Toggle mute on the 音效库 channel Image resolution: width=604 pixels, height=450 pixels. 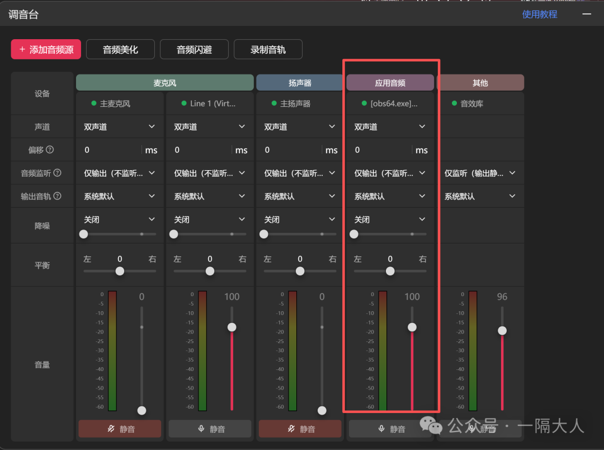[480, 429]
